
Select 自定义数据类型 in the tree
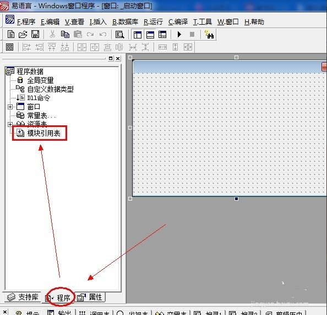tap(50, 89)
